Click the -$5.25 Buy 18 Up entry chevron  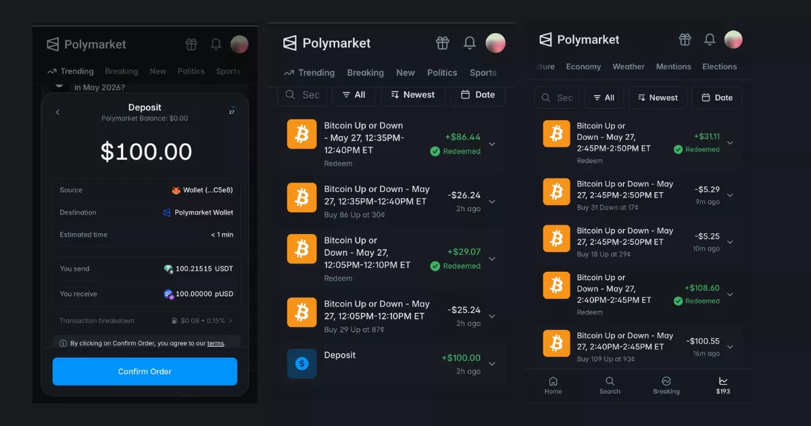[730, 242]
